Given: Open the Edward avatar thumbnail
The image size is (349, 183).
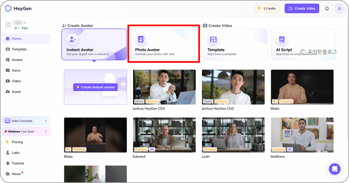Looking at the screenshot, I should point(164,135).
